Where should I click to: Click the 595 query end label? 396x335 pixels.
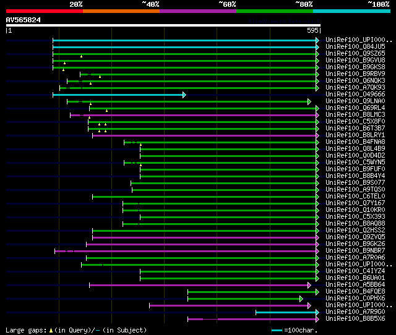[312, 30]
